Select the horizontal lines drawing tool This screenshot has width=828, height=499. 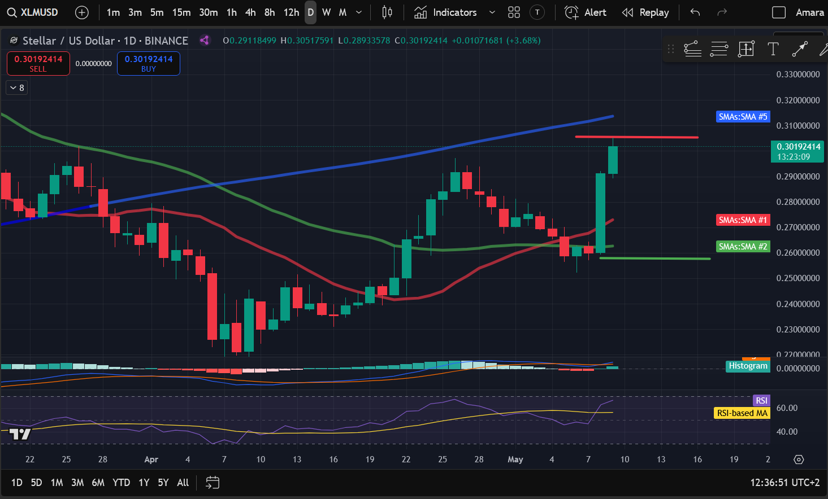tap(719, 49)
